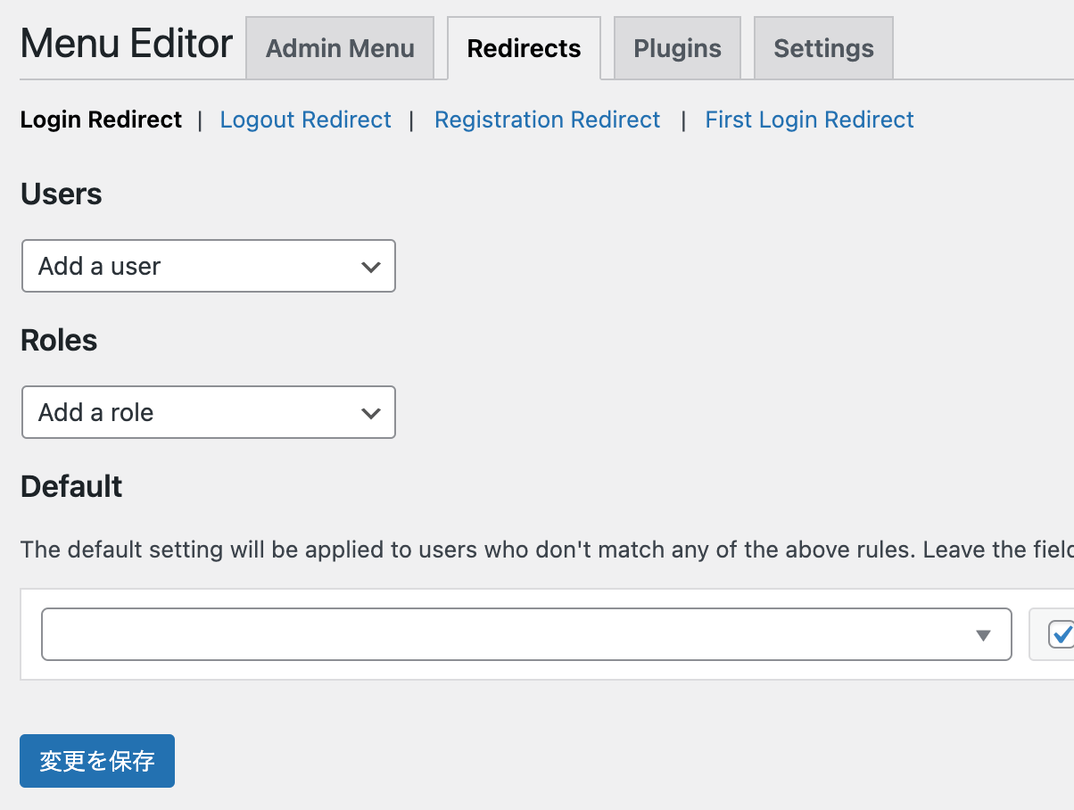Screen dimensions: 1074x810
Task: Click the Default section heading
Action: [71, 486]
